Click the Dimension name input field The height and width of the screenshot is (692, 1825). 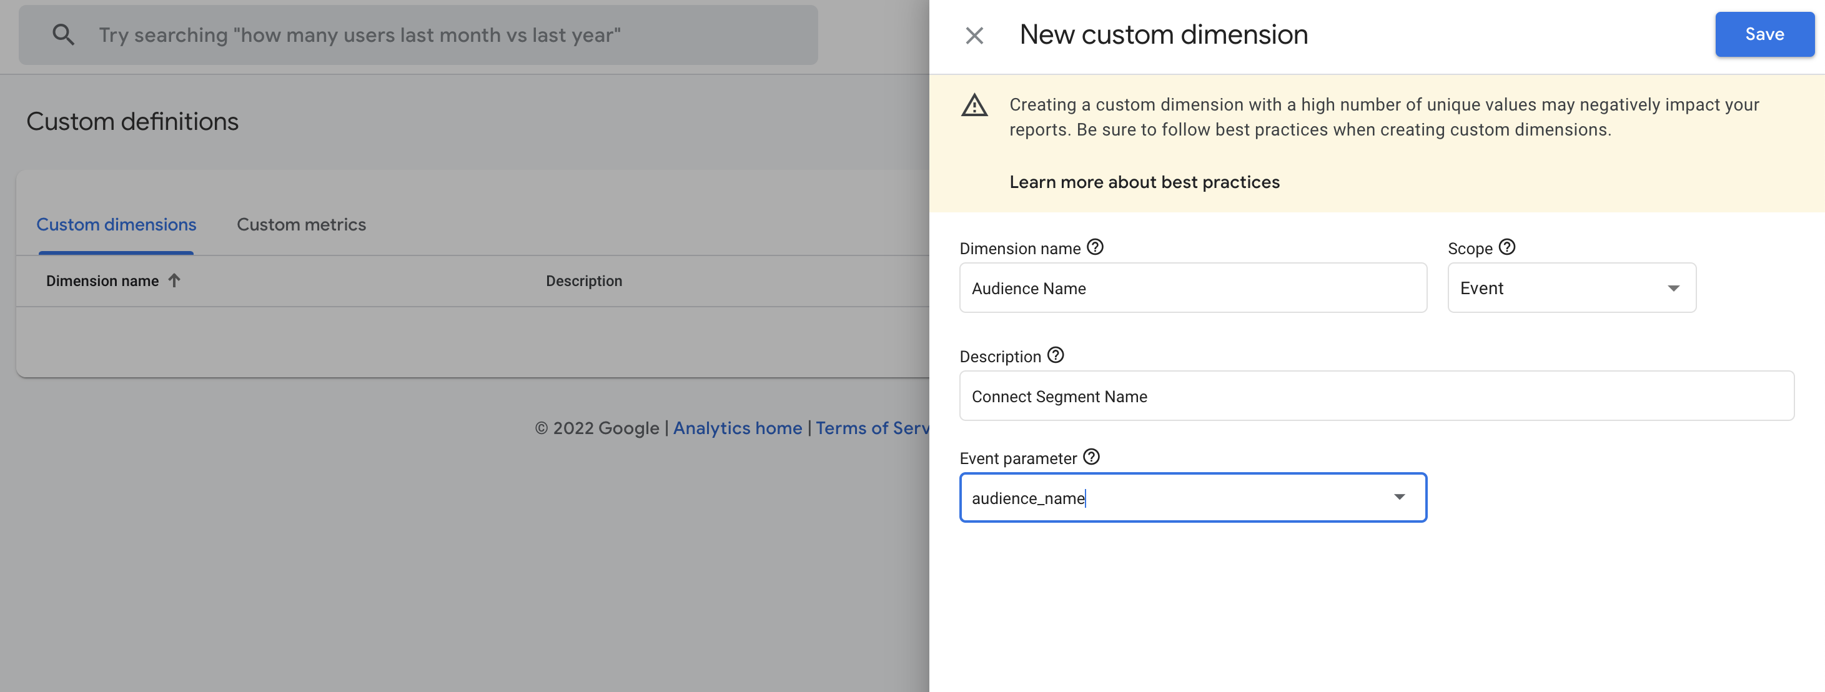tap(1192, 289)
